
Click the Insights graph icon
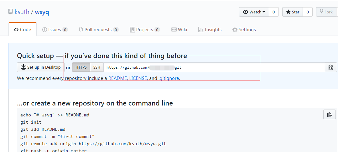point(201,30)
